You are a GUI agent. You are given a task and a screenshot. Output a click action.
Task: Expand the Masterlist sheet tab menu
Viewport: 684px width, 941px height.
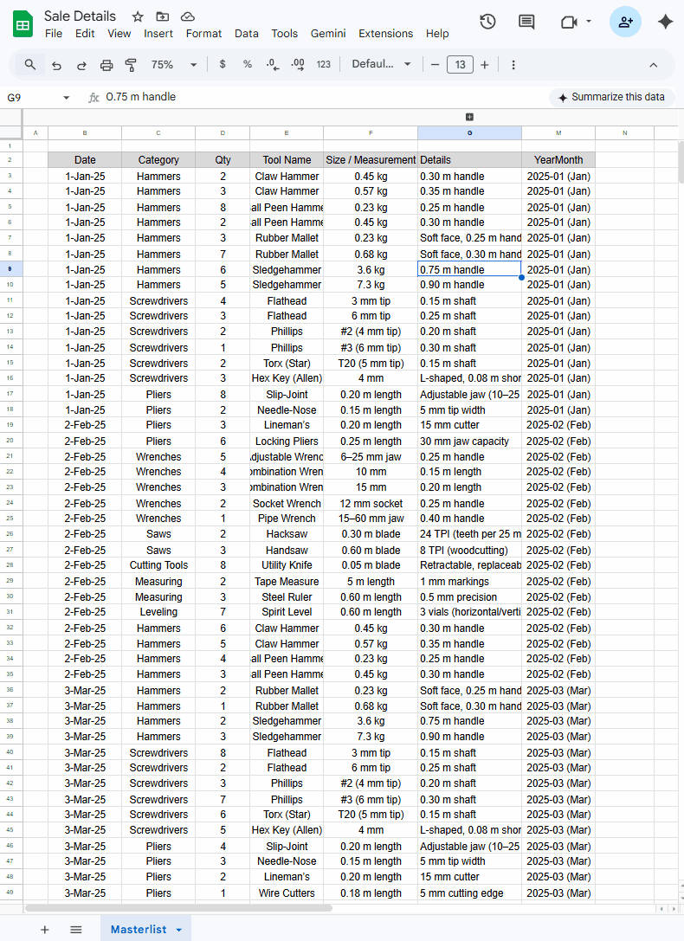(x=179, y=930)
